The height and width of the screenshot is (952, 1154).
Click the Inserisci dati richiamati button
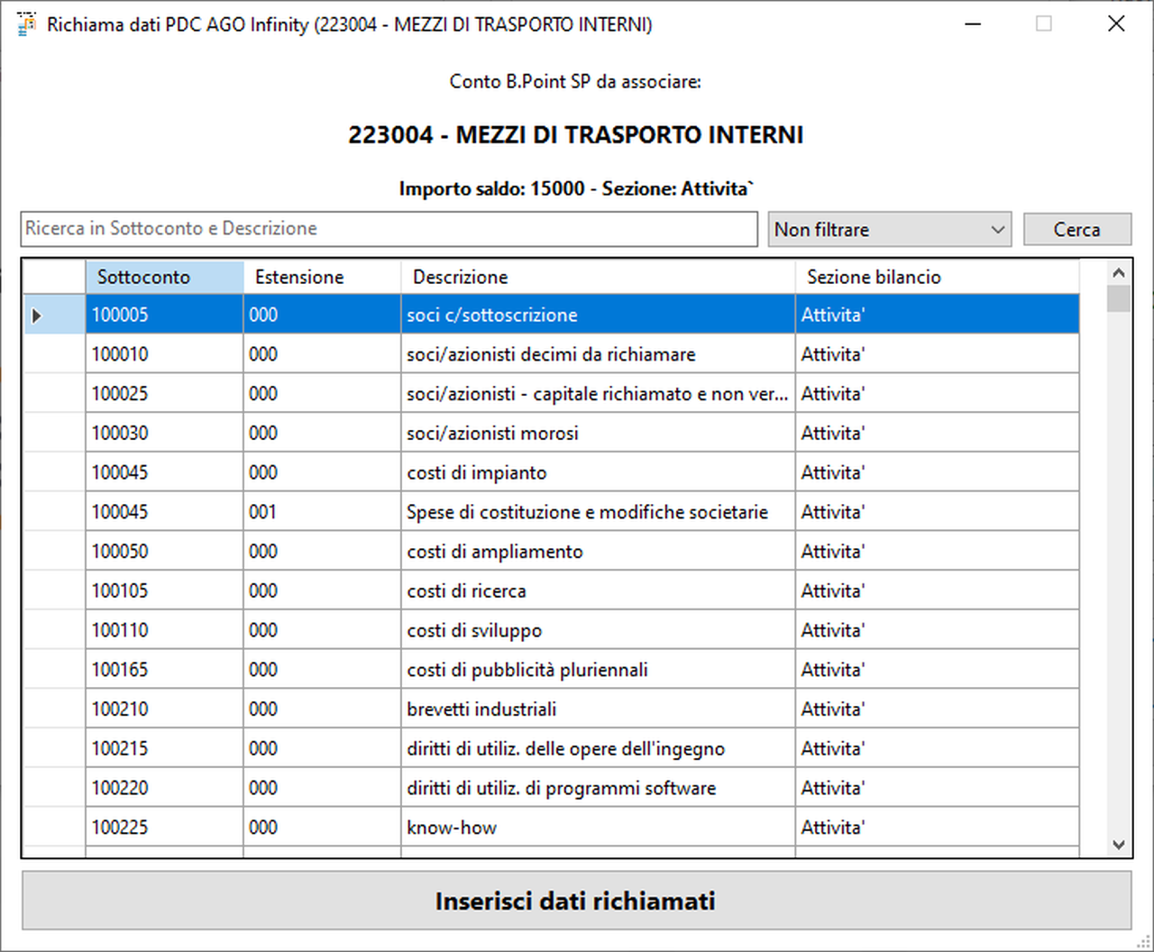[576, 901]
